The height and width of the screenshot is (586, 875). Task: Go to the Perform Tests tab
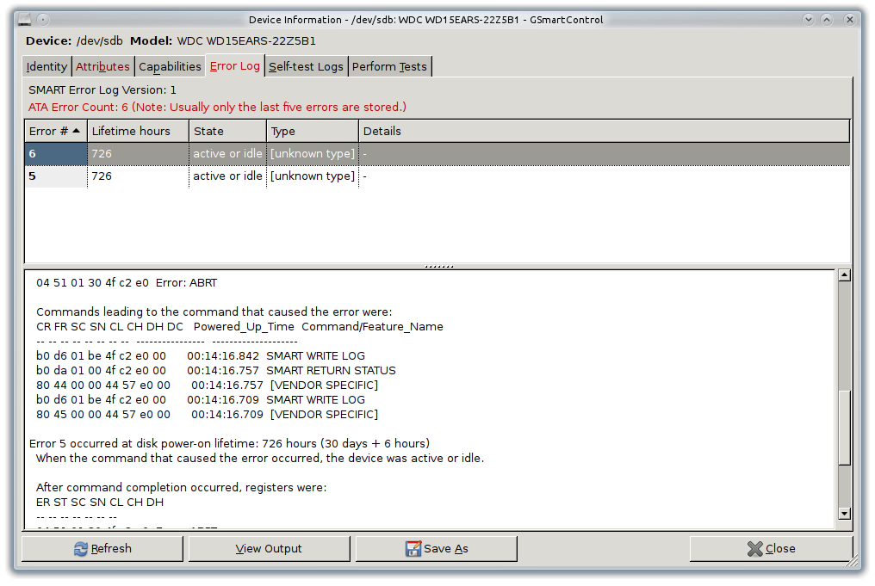(x=389, y=66)
